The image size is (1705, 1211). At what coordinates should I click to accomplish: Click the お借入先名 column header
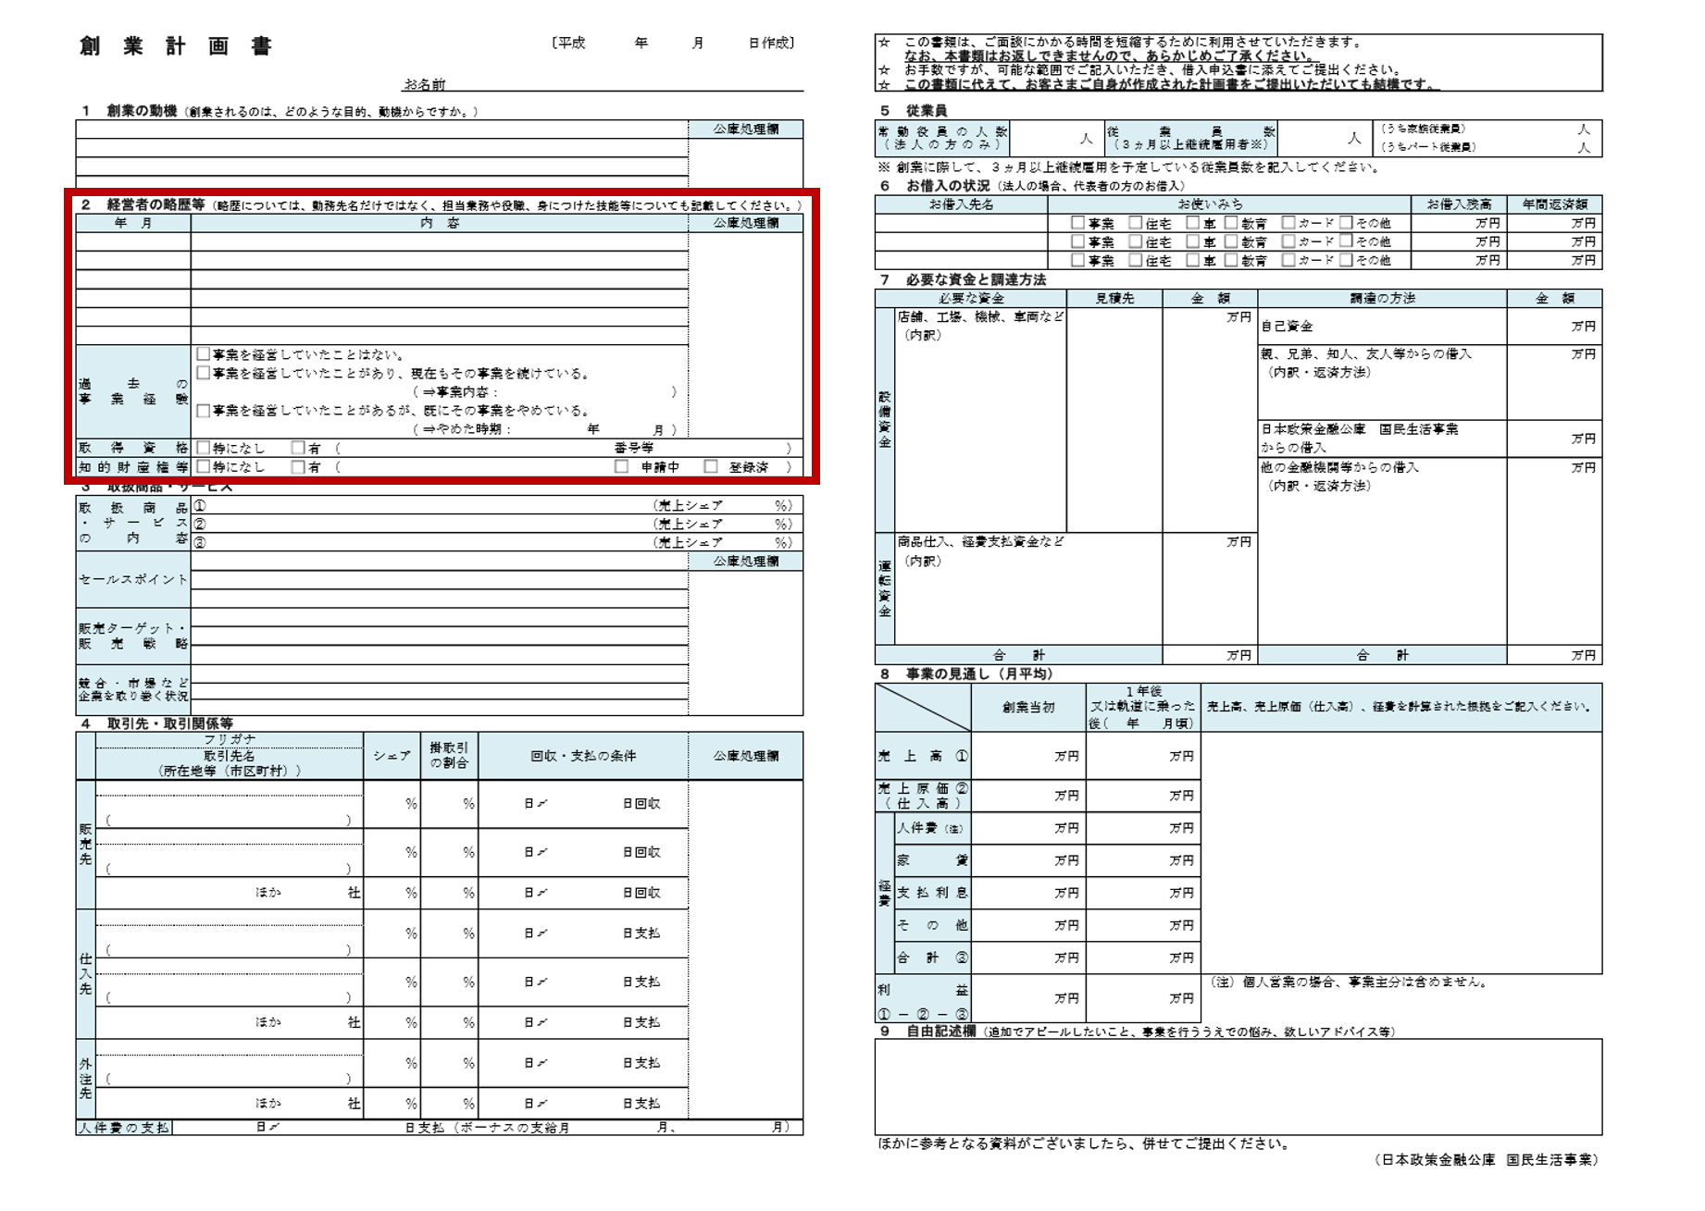(x=961, y=204)
